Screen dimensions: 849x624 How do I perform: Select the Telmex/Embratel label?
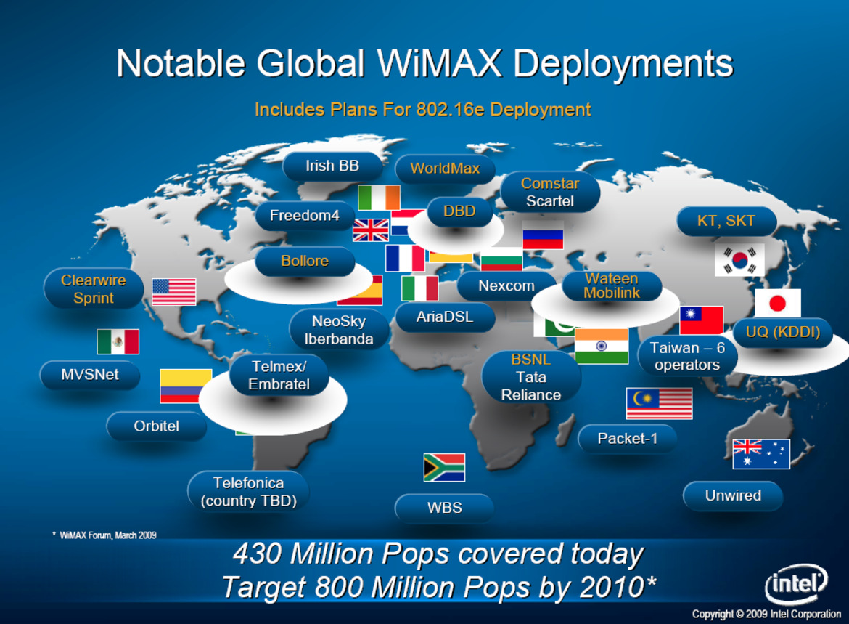coord(279,375)
